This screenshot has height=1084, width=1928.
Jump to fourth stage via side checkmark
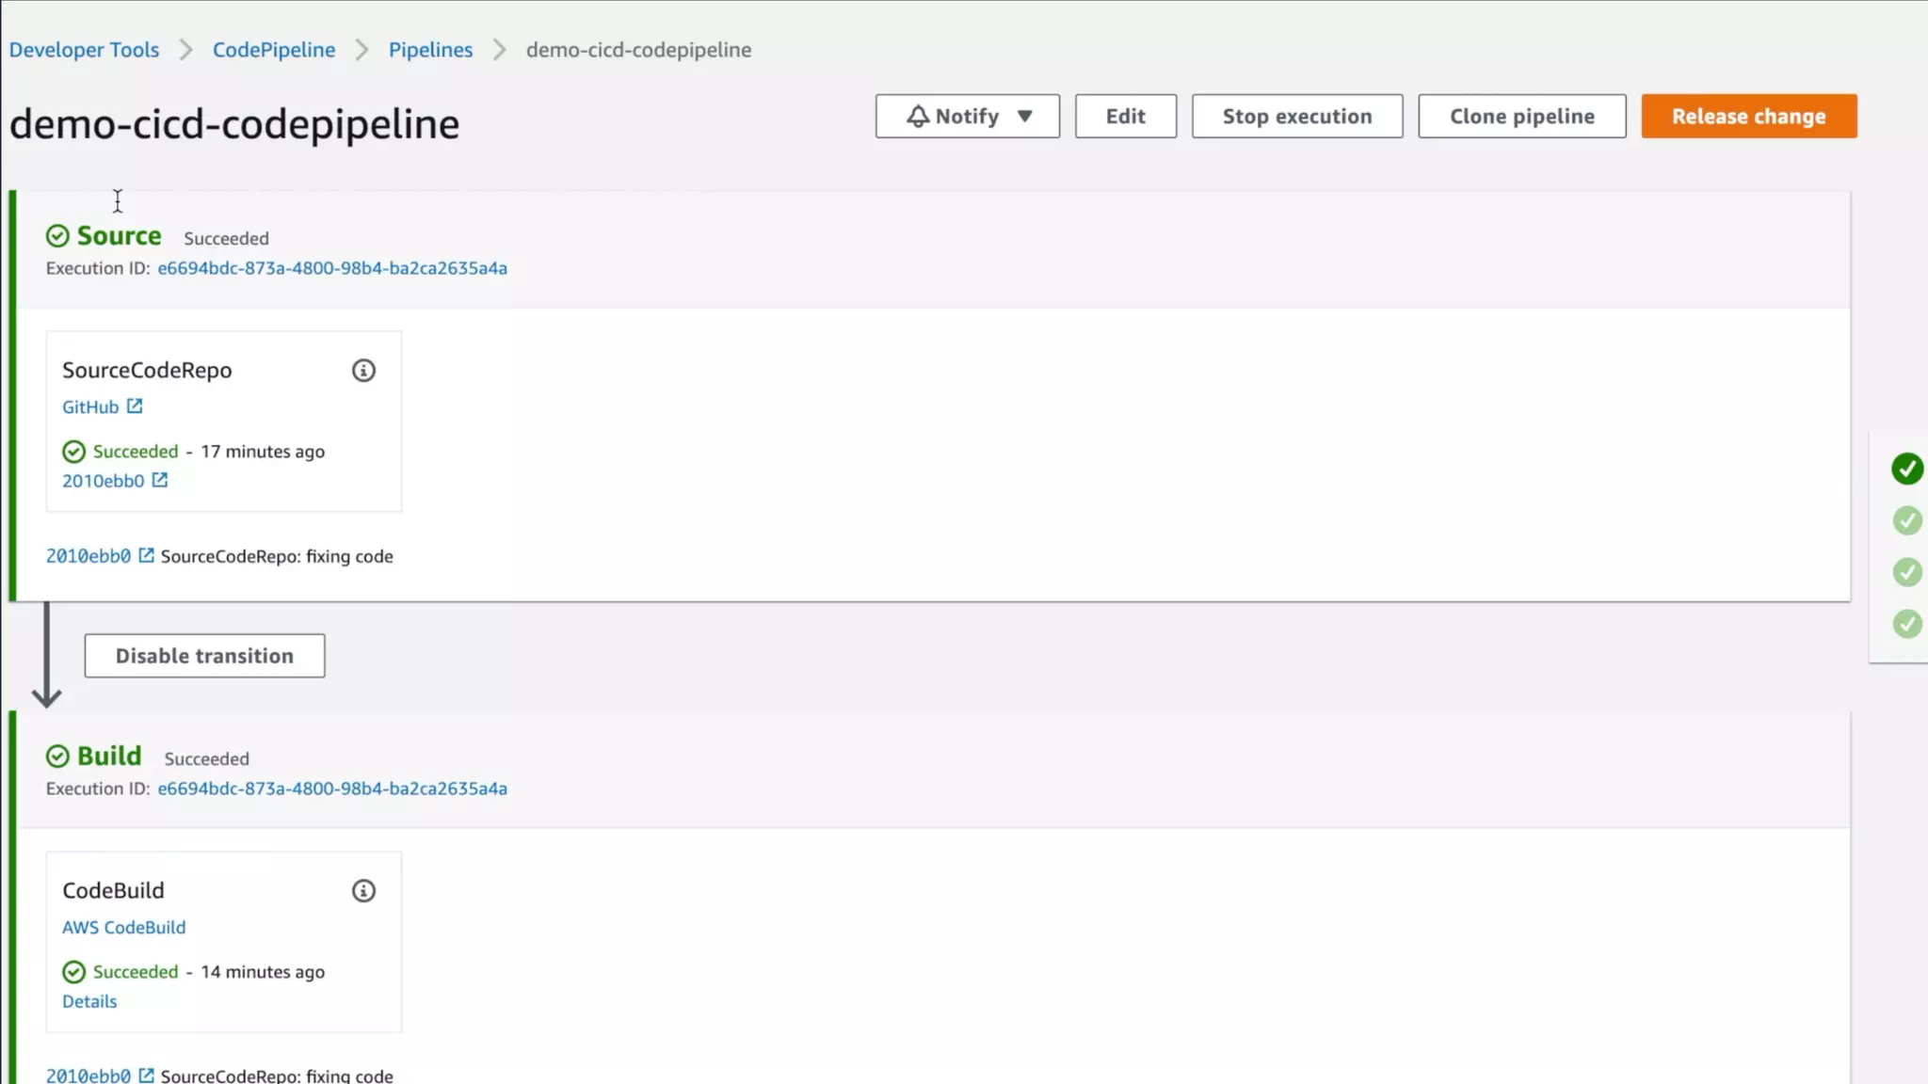[1907, 623]
